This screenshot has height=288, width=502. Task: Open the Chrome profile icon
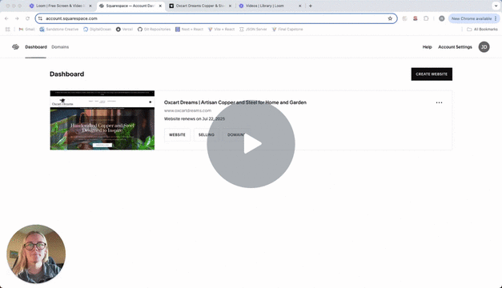[441, 18]
